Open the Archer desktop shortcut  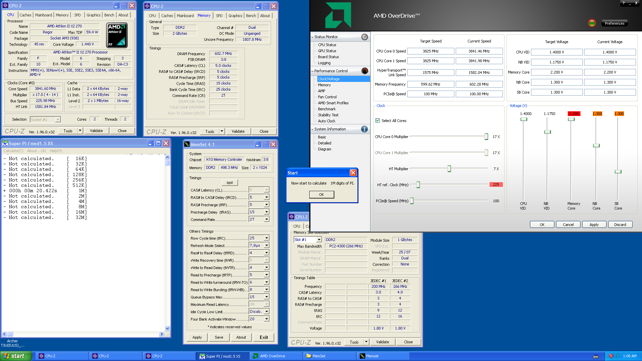[12, 343]
